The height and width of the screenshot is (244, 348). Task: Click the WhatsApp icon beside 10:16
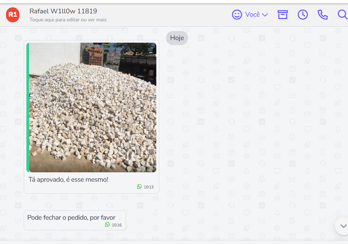pos(108,225)
